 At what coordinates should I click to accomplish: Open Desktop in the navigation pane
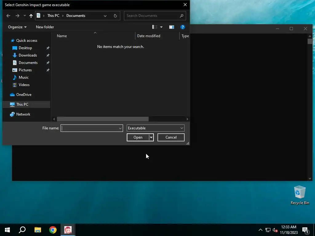tap(25, 48)
